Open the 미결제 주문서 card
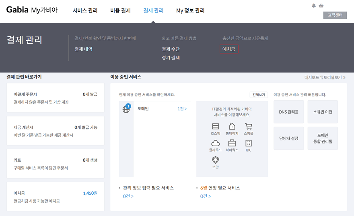 point(56,98)
